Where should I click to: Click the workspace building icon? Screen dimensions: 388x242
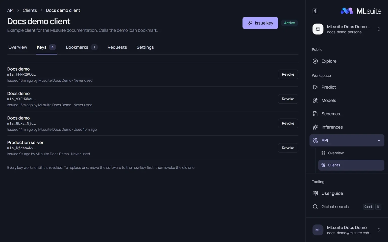coord(318,29)
